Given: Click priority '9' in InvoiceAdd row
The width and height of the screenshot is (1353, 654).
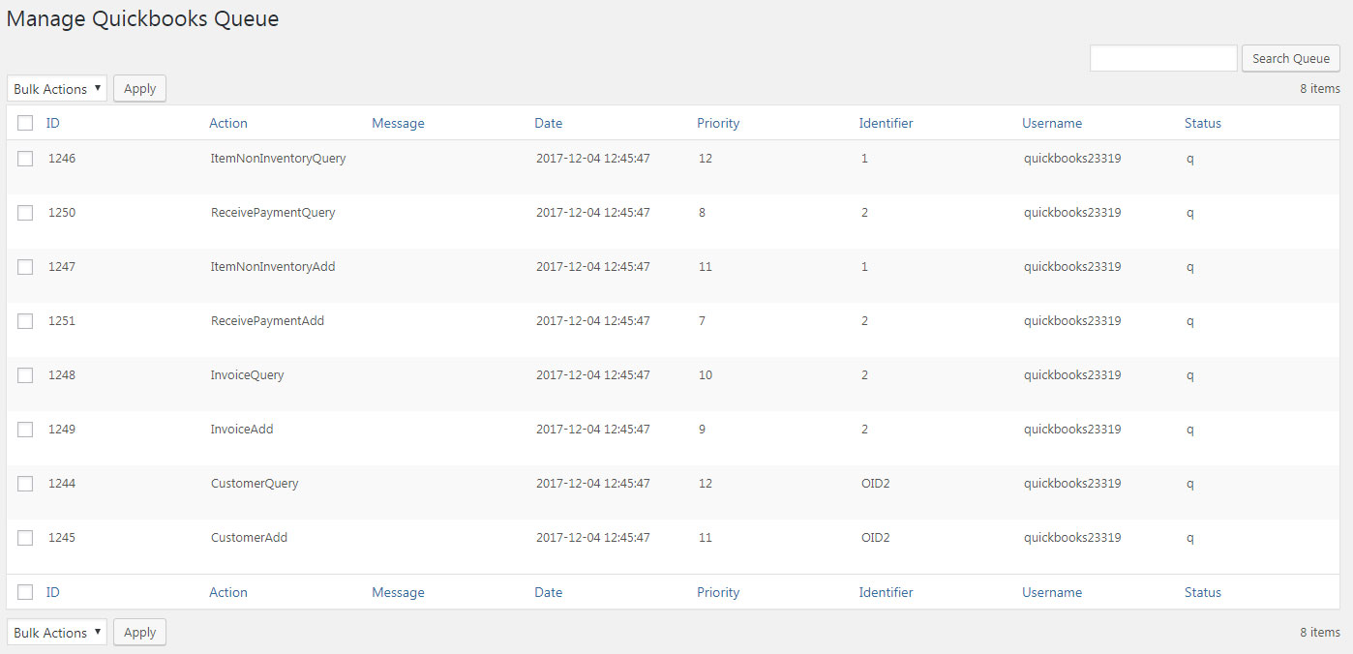Looking at the screenshot, I should 702,429.
